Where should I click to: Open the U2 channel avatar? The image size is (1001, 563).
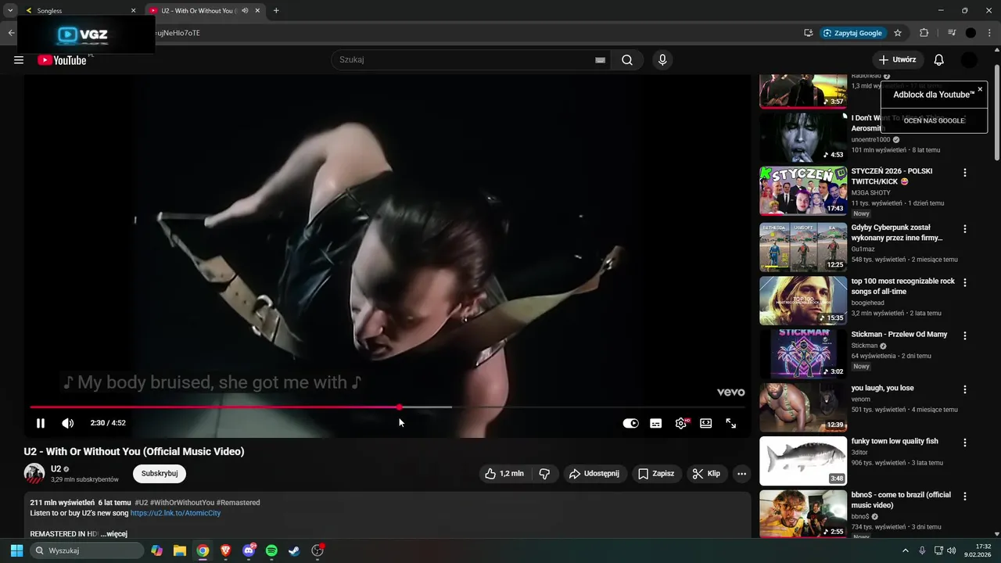[34, 474]
